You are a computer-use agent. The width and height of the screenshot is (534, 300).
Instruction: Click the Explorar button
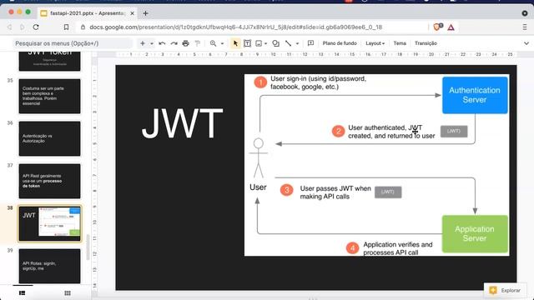tap(506, 290)
